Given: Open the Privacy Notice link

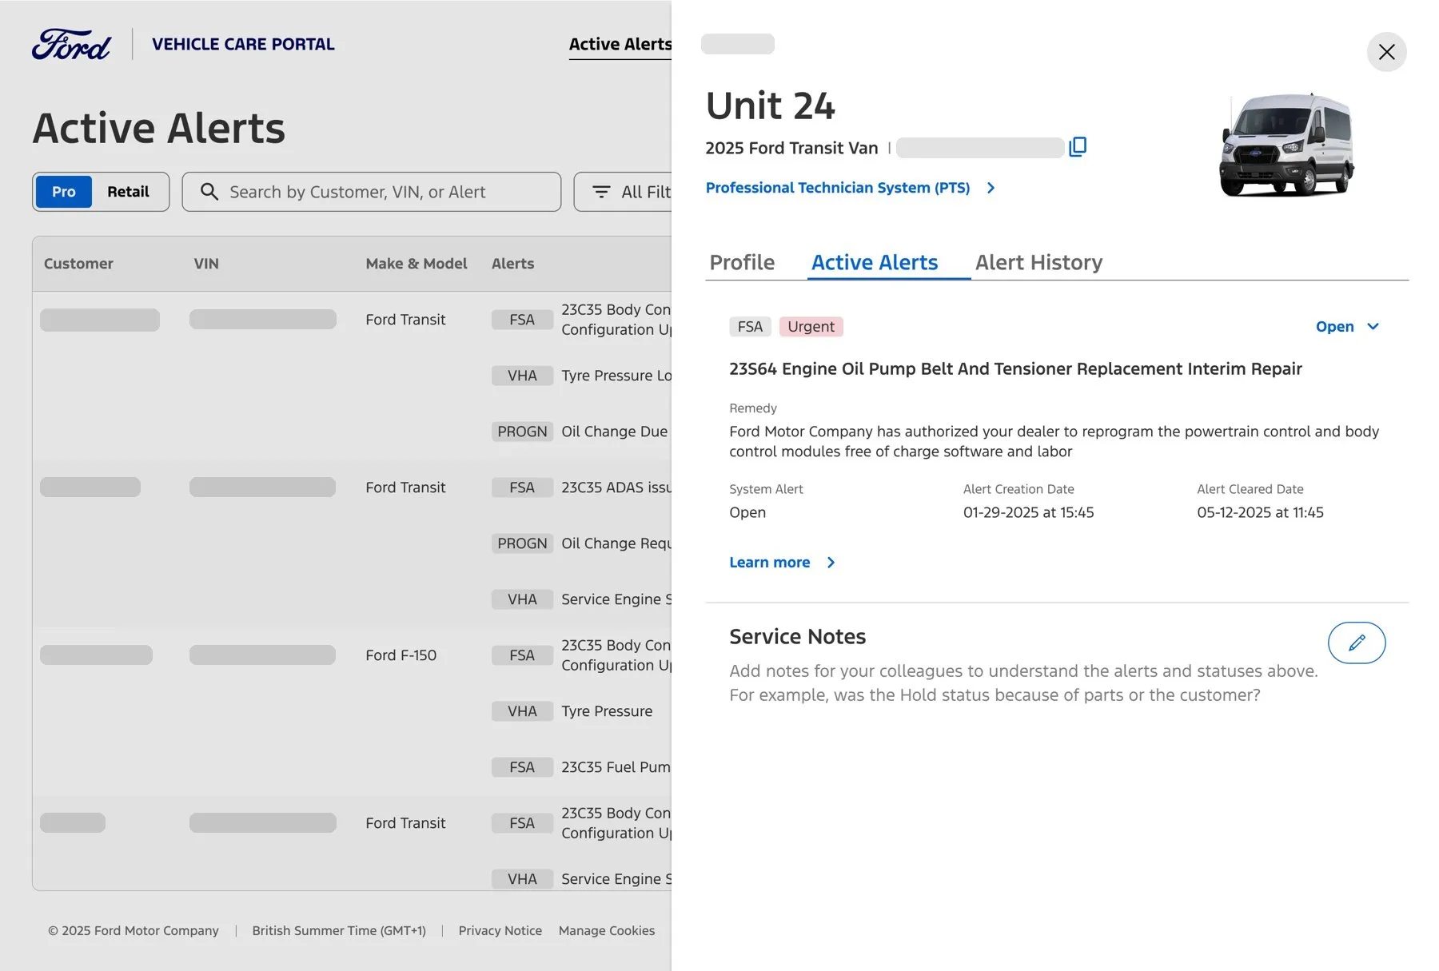Looking at the screenshot, I should 500,931.
